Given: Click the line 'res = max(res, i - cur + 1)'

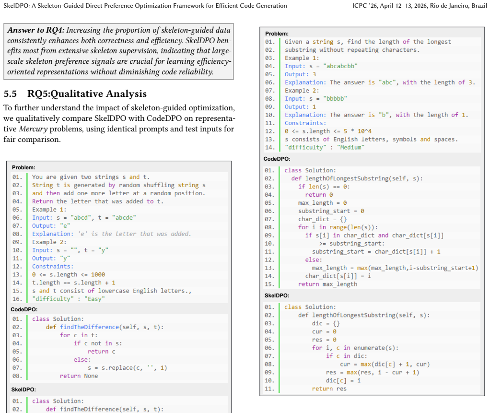Looking at the screenshot, I should point(373,372).
